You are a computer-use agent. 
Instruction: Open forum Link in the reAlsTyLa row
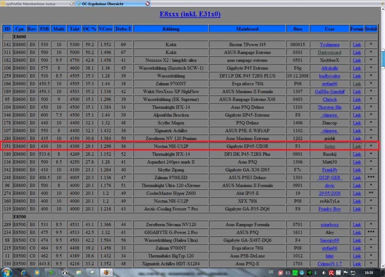(x=357, y=201)
